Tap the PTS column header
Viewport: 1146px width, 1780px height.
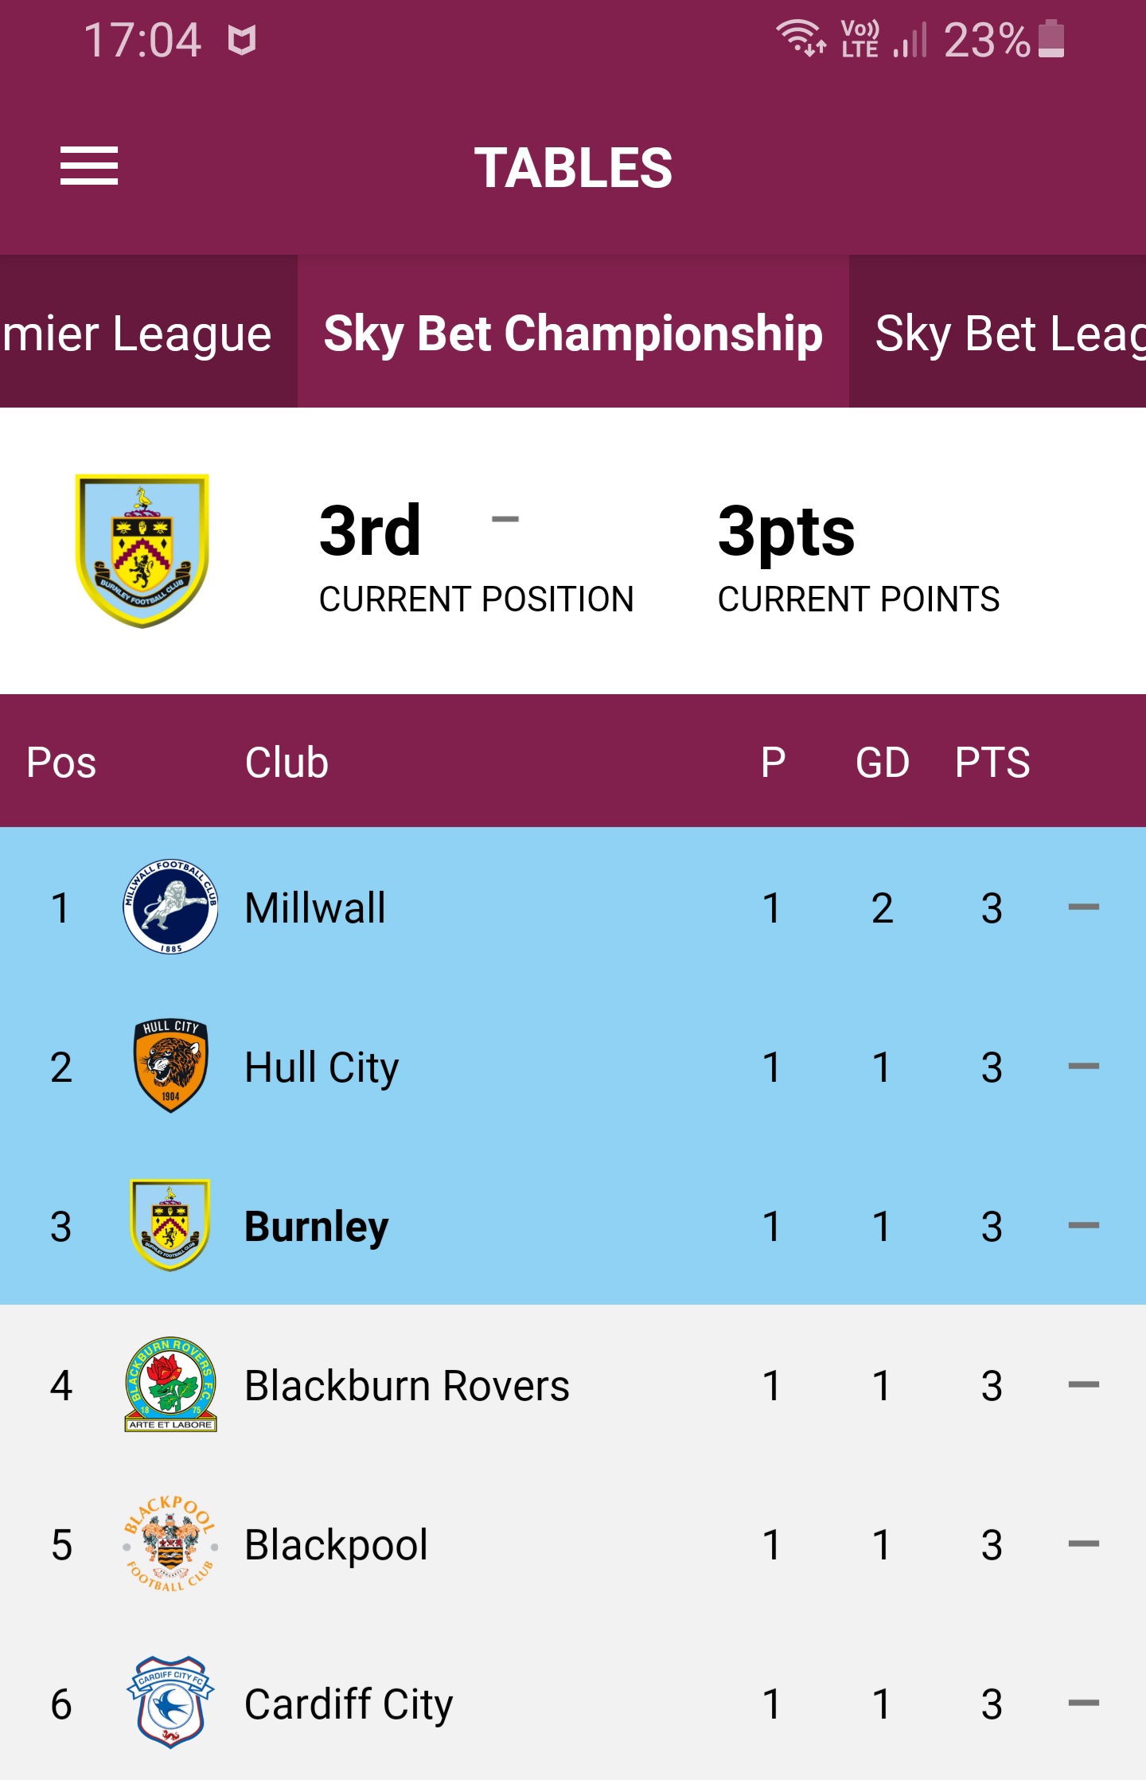tap(992, 762)
